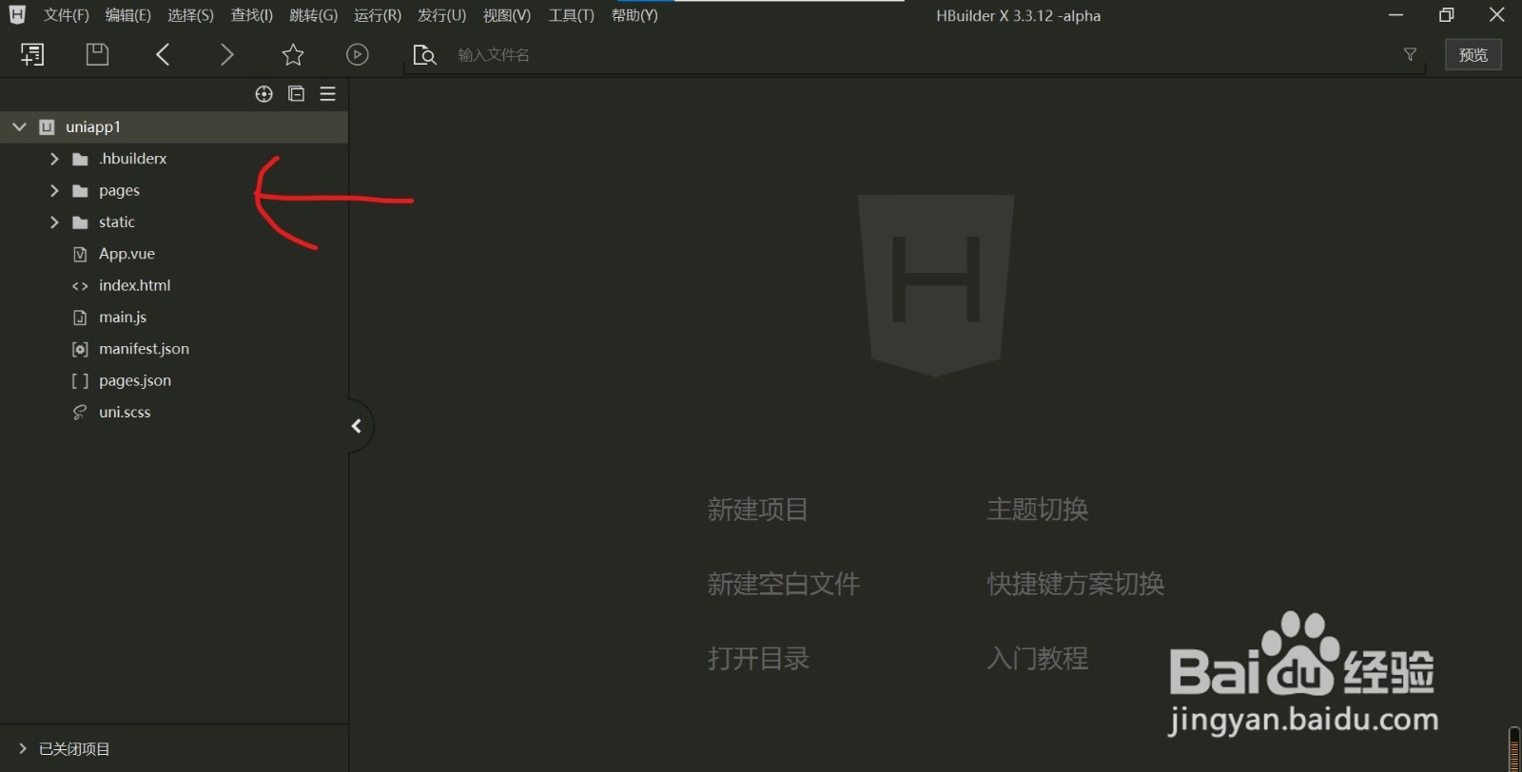Open the 文件(F) menu
Image resolution: width=1522 pixels, height=772 pixels.
66,15
